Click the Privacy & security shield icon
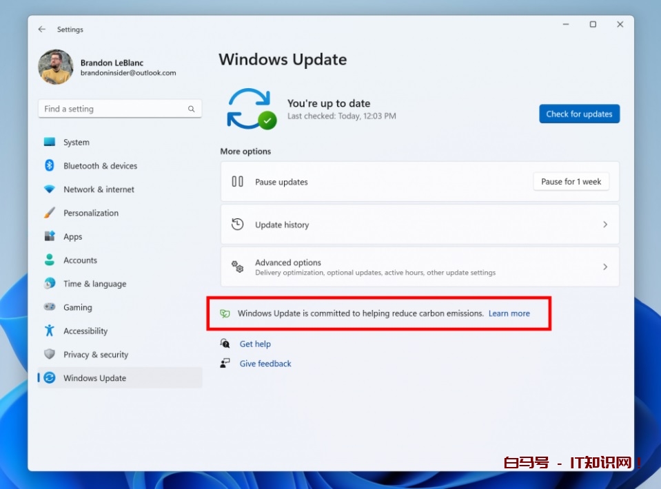 tap(50, 355)
